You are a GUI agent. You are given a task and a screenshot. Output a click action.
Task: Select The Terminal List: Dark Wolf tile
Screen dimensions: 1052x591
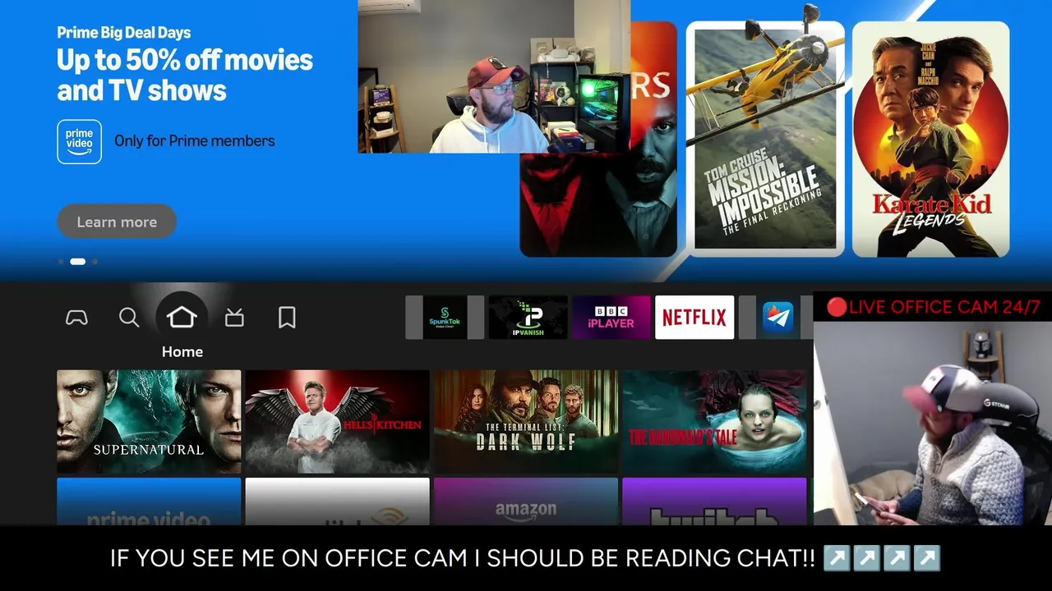tap(526, 422)
